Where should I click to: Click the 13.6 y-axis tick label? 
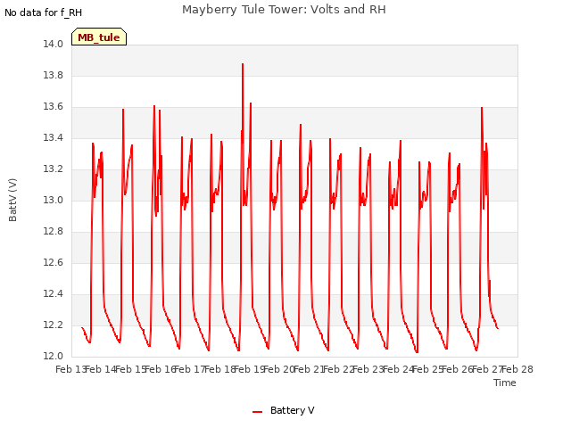tap(54, 107)
